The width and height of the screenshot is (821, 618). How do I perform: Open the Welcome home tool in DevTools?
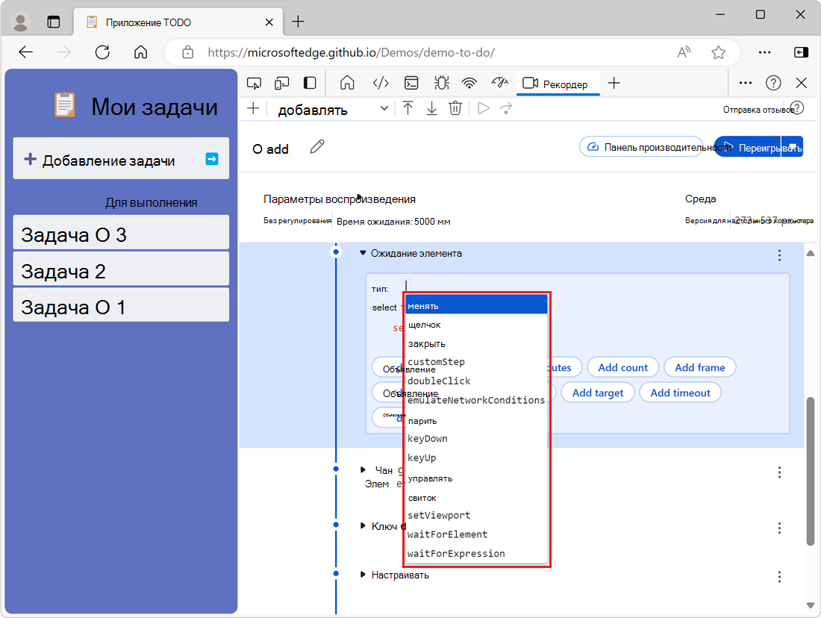click(x=347, y=84)
